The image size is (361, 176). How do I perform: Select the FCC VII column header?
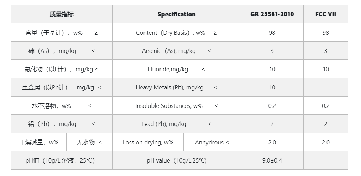[x=325, y=14]
